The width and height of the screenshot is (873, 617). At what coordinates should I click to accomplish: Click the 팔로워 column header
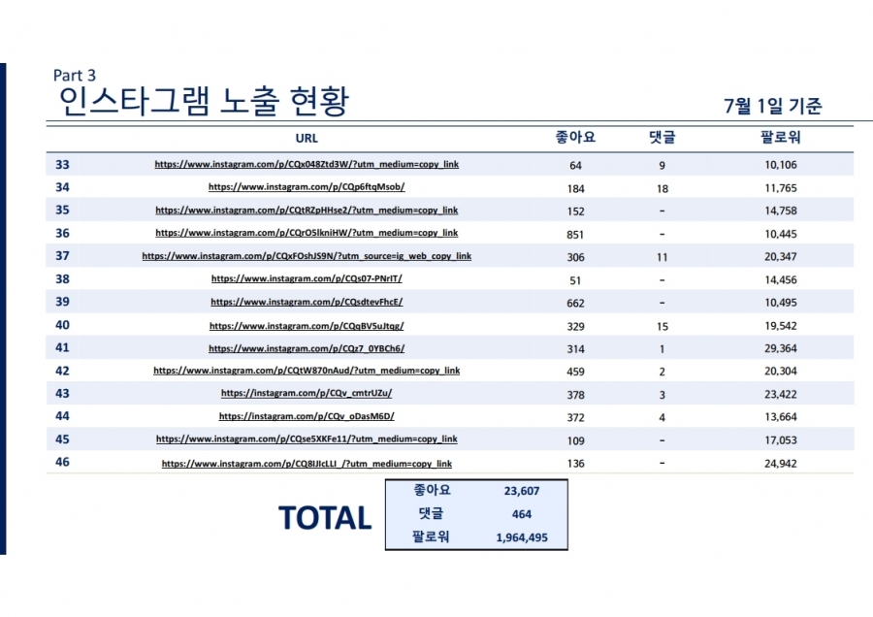(779, 138)
